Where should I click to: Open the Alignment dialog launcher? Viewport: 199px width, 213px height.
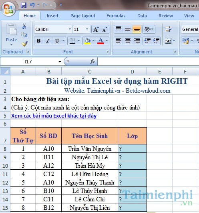[x=175, y=51]
